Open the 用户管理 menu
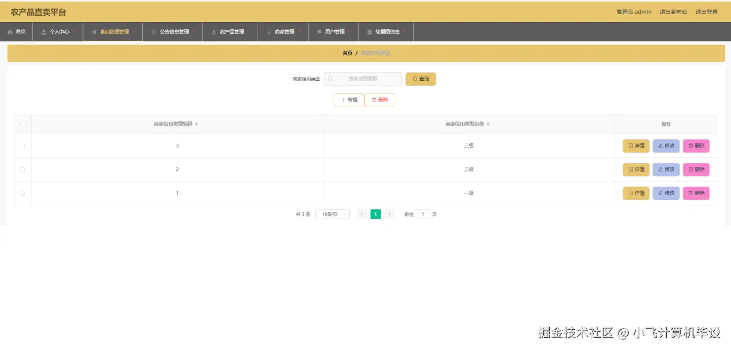This screenshot has width=731, height=350. [334, 32]
